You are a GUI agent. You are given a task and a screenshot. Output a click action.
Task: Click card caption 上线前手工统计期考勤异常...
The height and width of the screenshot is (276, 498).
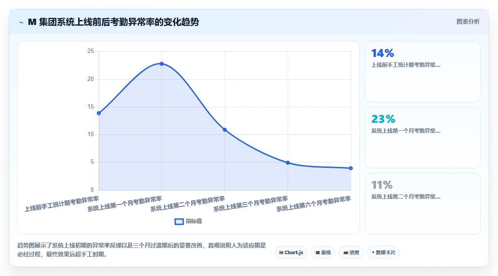pyautogui.click(x=406, y=65)
